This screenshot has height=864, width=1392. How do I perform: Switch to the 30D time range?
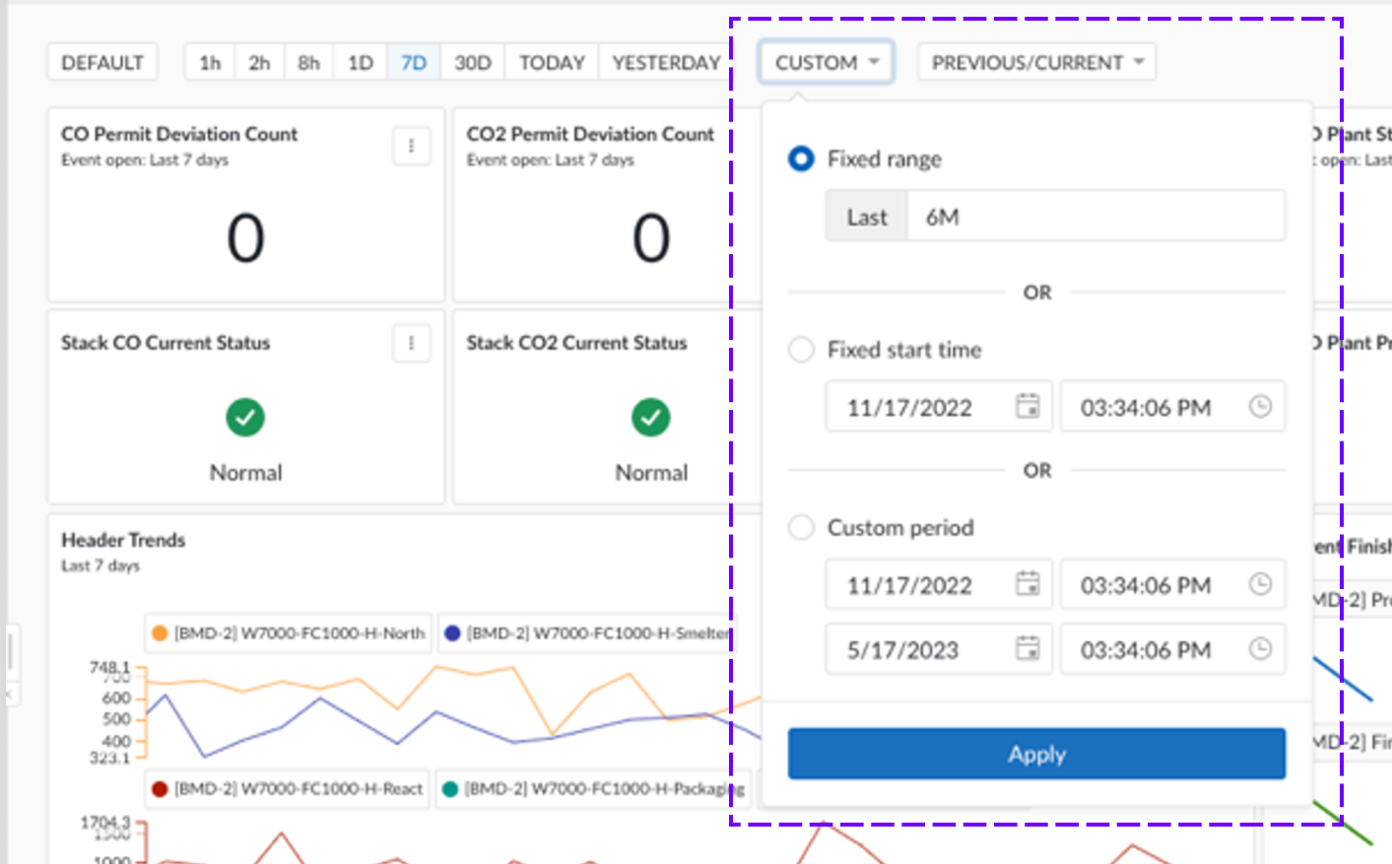coord(473,62)
